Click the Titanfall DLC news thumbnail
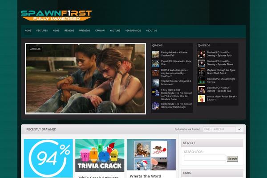 (x=156, y=83)
